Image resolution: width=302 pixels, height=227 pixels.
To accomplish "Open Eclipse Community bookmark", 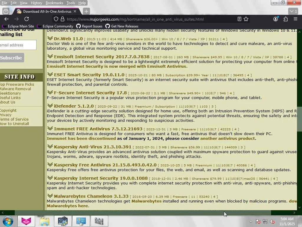I will tap(55, 26).
